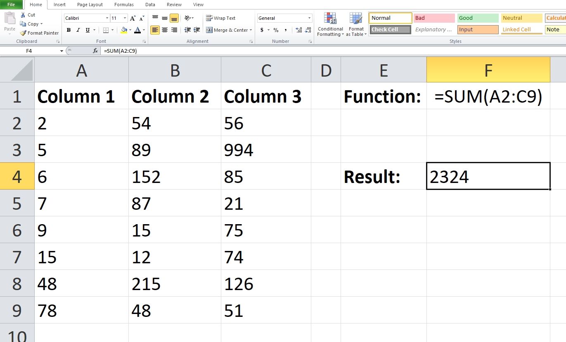Open the Alignment dialog launcher
The image size is (566, 342).
251,42
